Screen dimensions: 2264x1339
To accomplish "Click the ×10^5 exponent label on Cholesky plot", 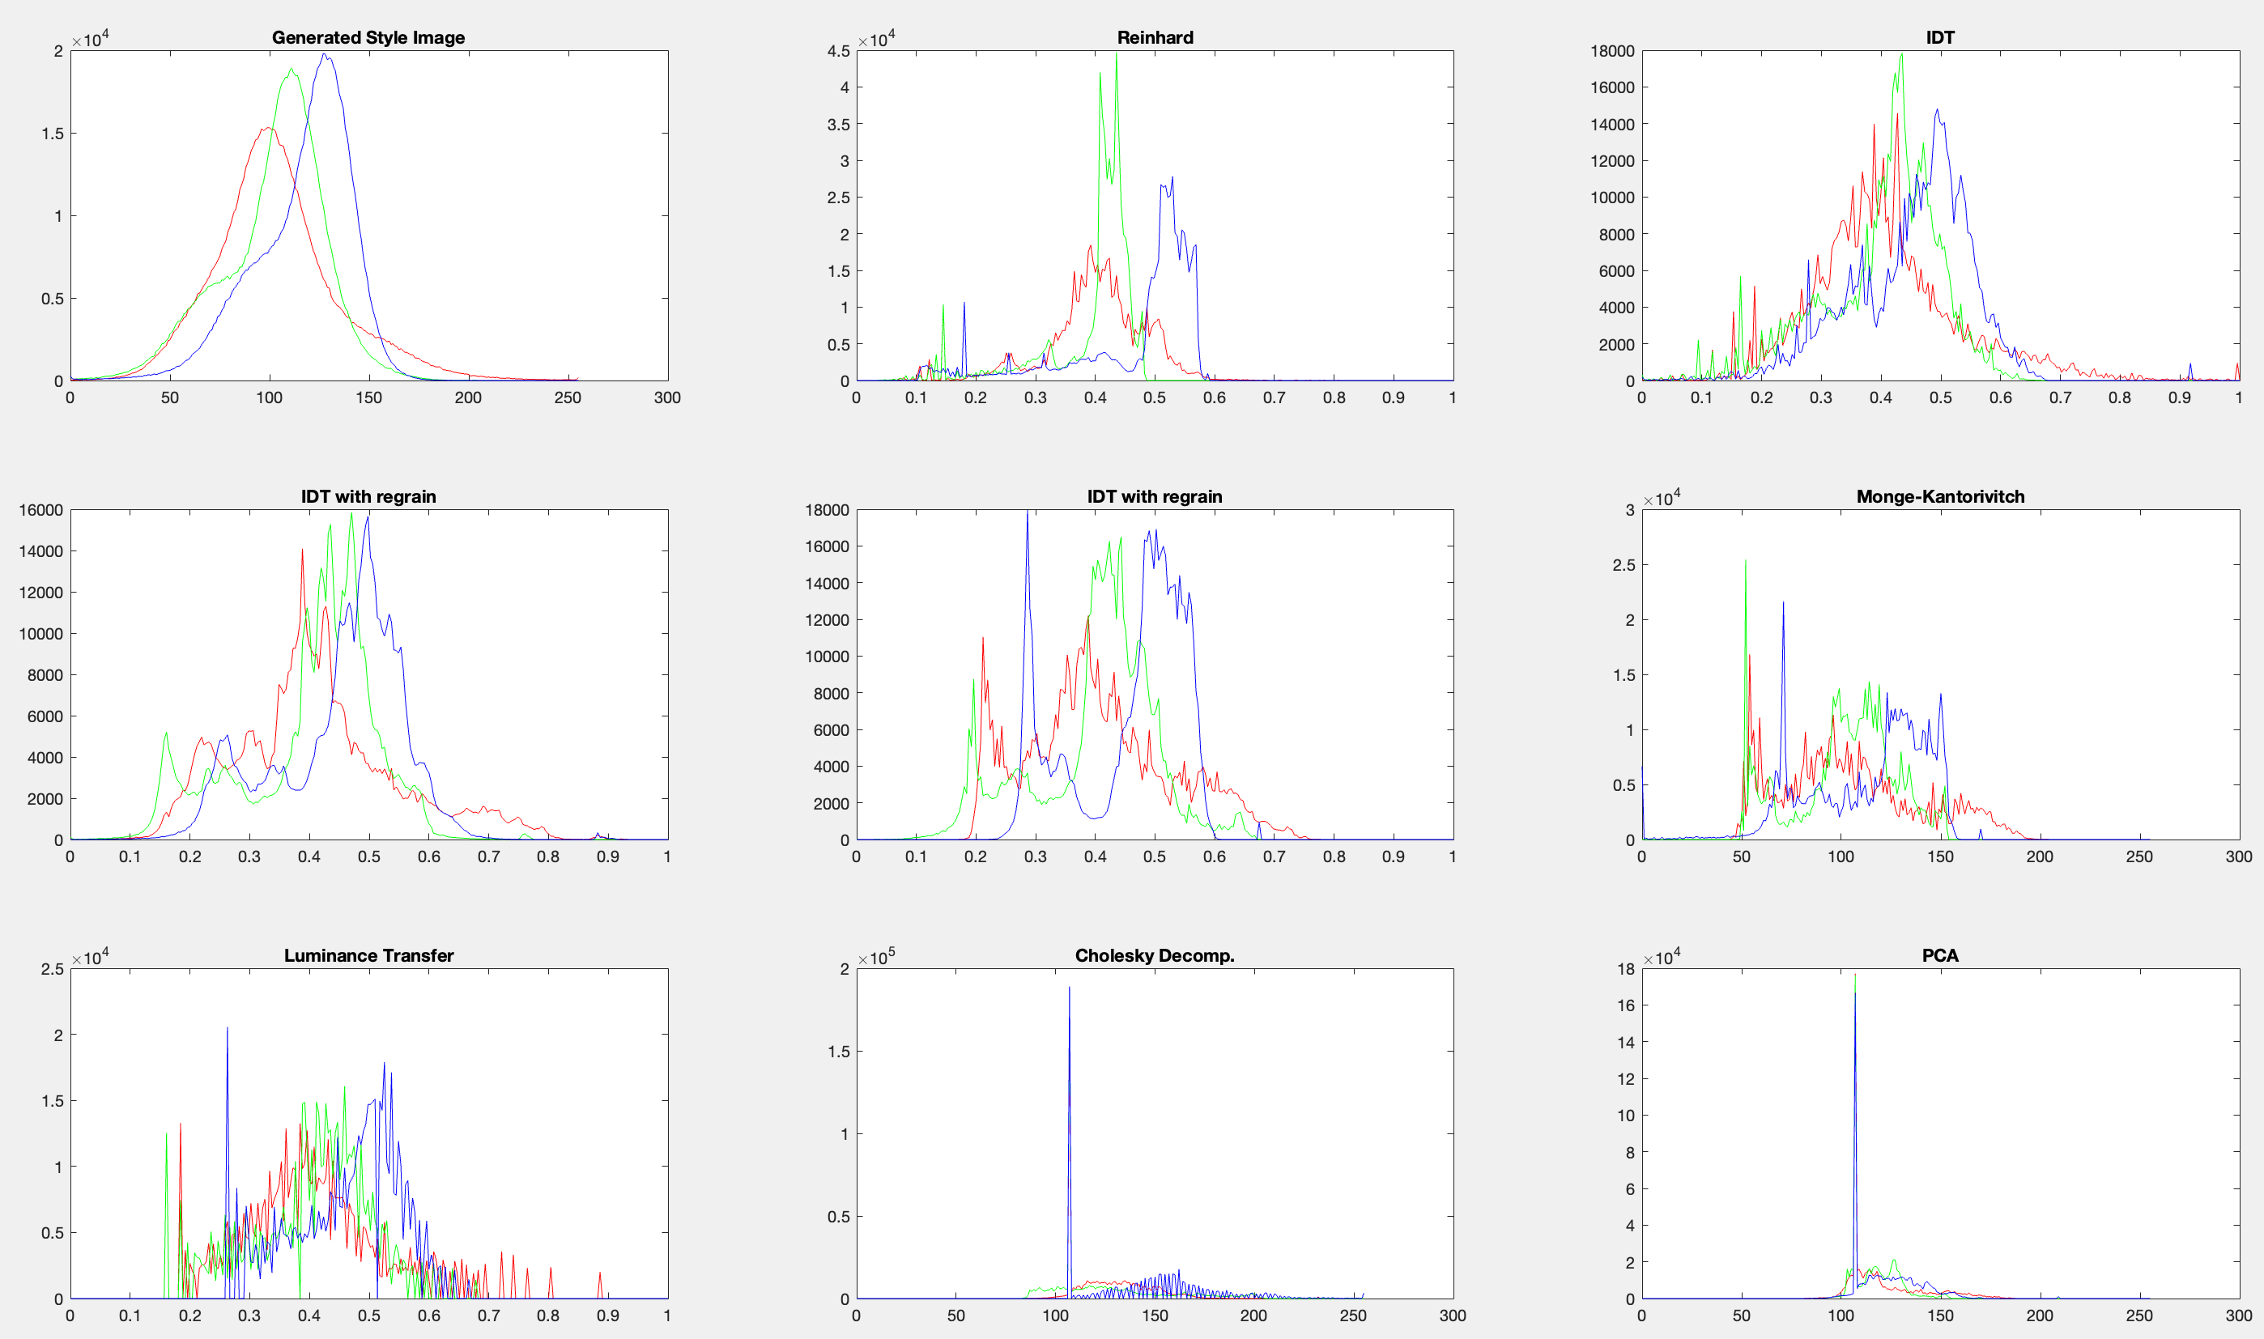I will [x=875, y=958].
